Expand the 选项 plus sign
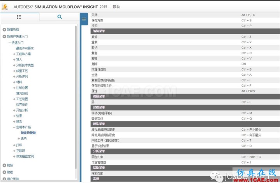280x183 pixels. [19, 139]
